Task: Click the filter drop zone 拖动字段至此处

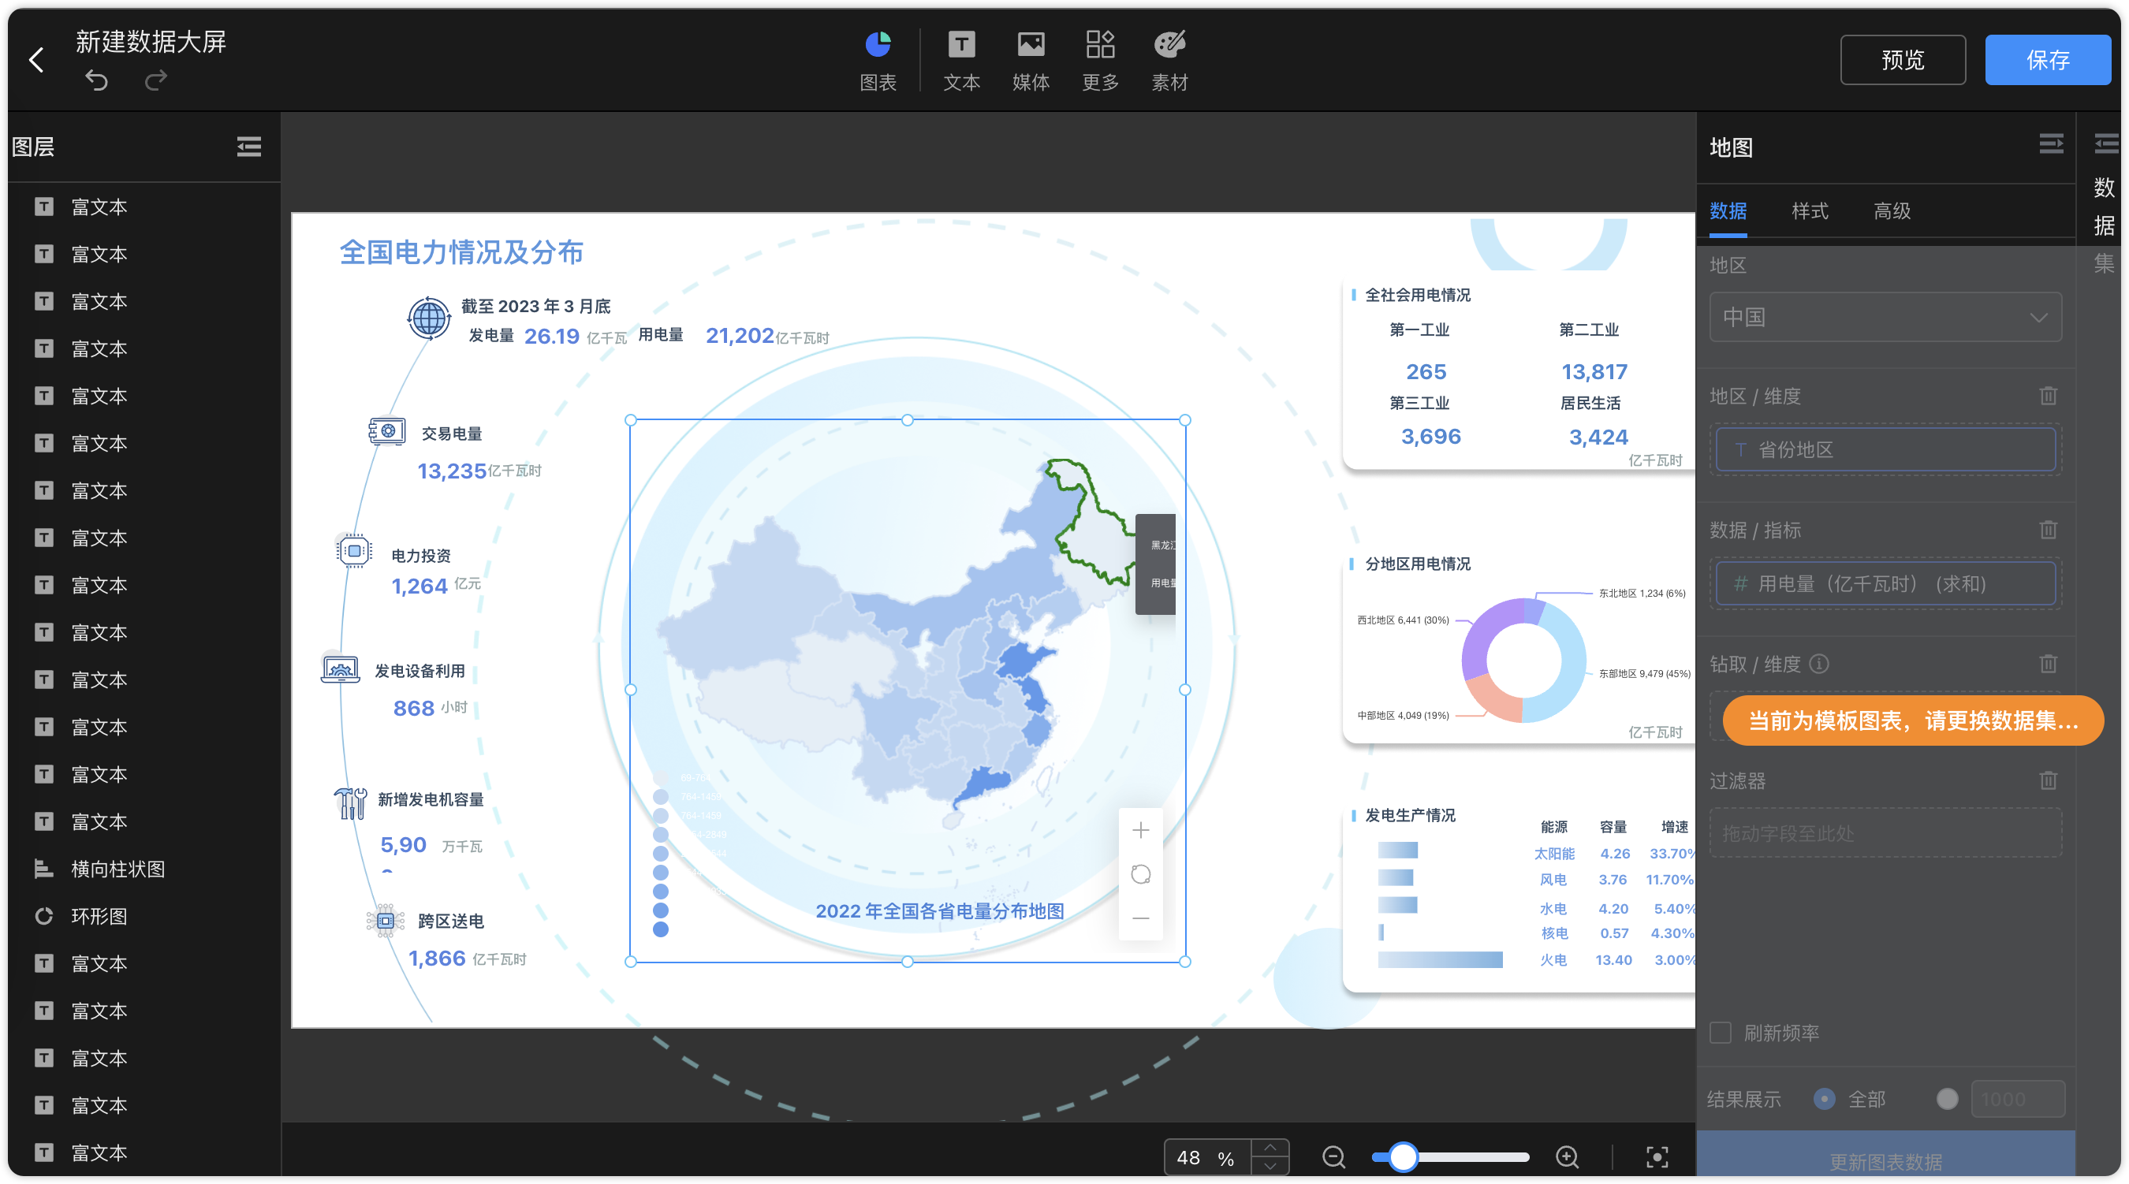Action: [x=1885, y=833]
